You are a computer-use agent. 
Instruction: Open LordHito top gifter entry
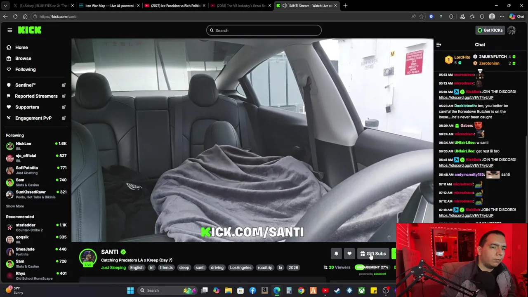pyautogui.click(x=458, y=60)
